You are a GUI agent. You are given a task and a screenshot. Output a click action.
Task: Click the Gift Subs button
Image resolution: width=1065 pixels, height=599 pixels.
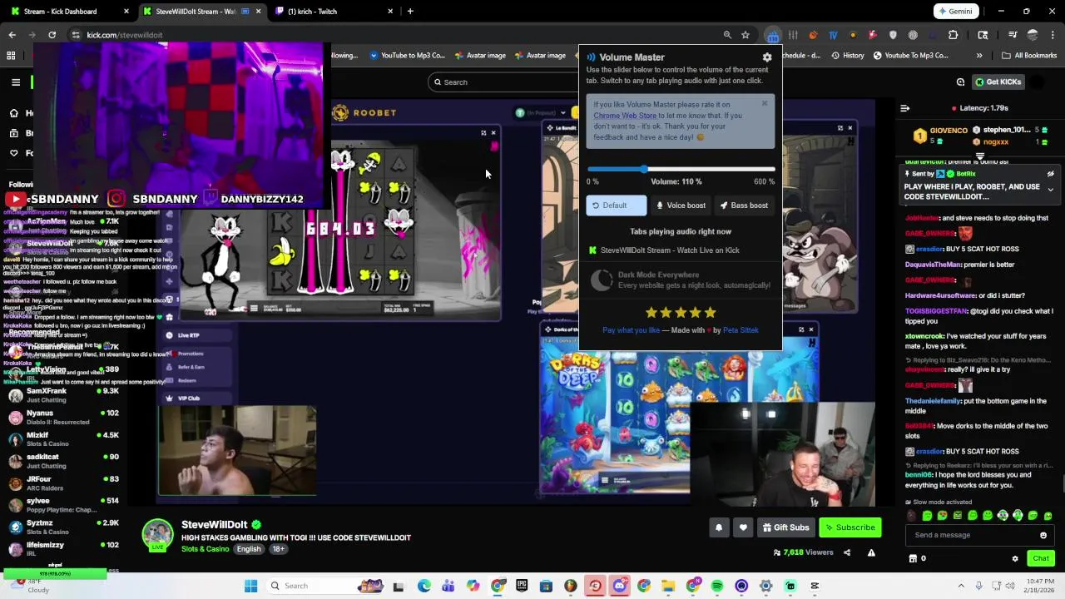785,527
